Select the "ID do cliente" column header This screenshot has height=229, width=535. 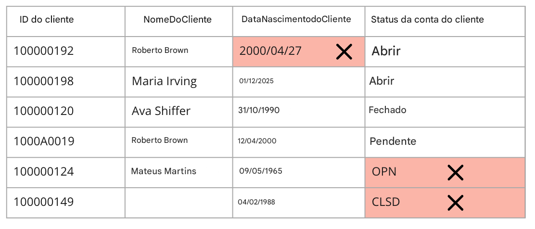[x=47, y=20]
